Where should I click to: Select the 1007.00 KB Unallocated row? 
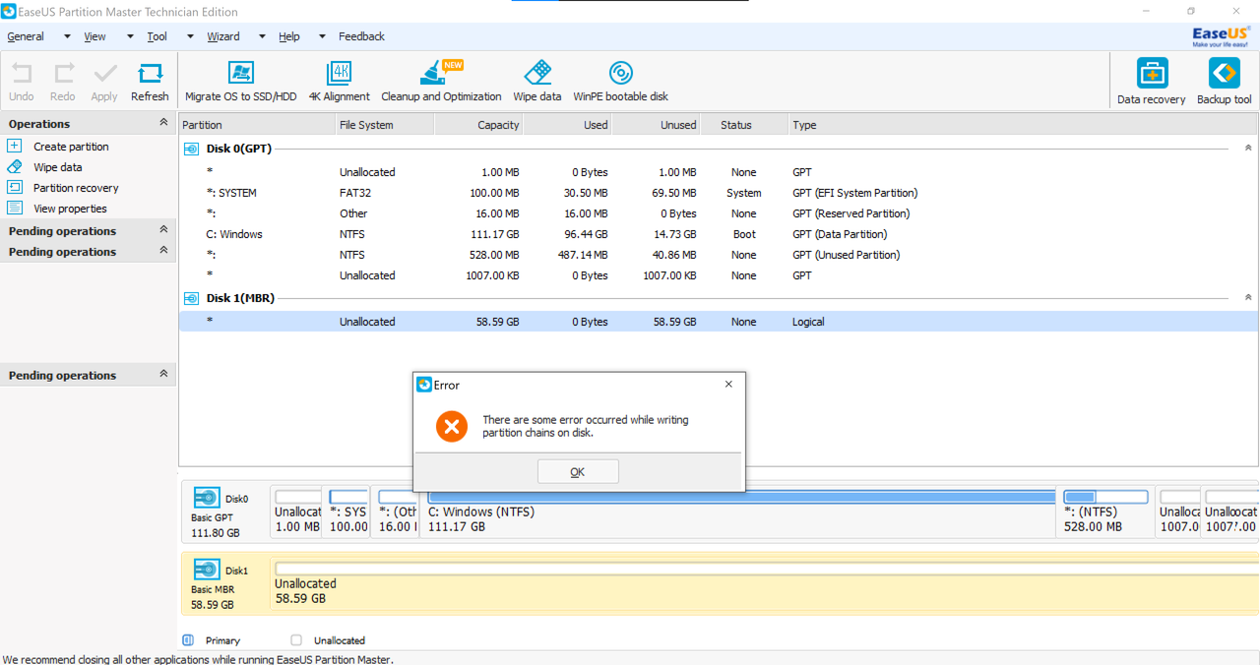pyautogui.click(x=718, y=275)
